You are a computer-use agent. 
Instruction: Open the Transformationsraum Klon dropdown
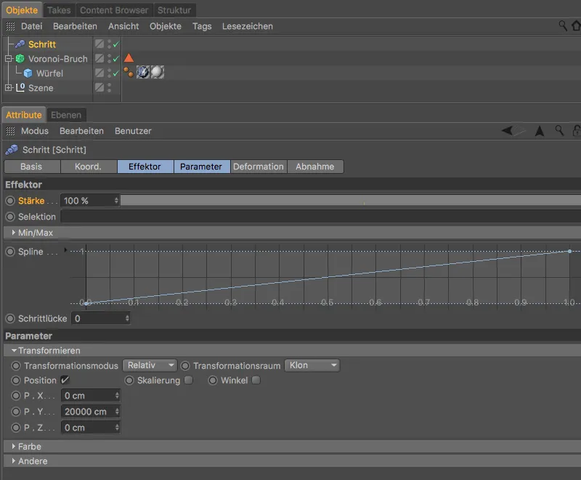click(312, 366)
